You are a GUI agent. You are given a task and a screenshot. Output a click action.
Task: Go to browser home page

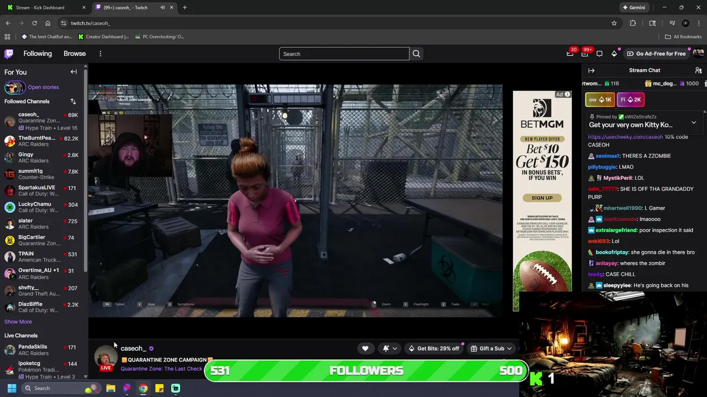click(48, 23)
